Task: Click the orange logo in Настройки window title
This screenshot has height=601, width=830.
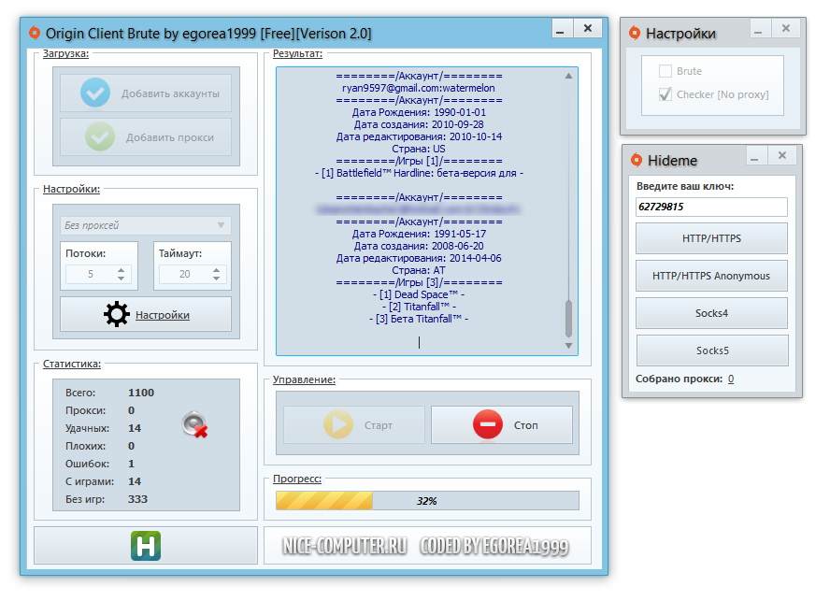Action: tap(634, 33)
